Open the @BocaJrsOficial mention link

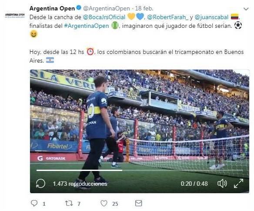coord(104,17)
